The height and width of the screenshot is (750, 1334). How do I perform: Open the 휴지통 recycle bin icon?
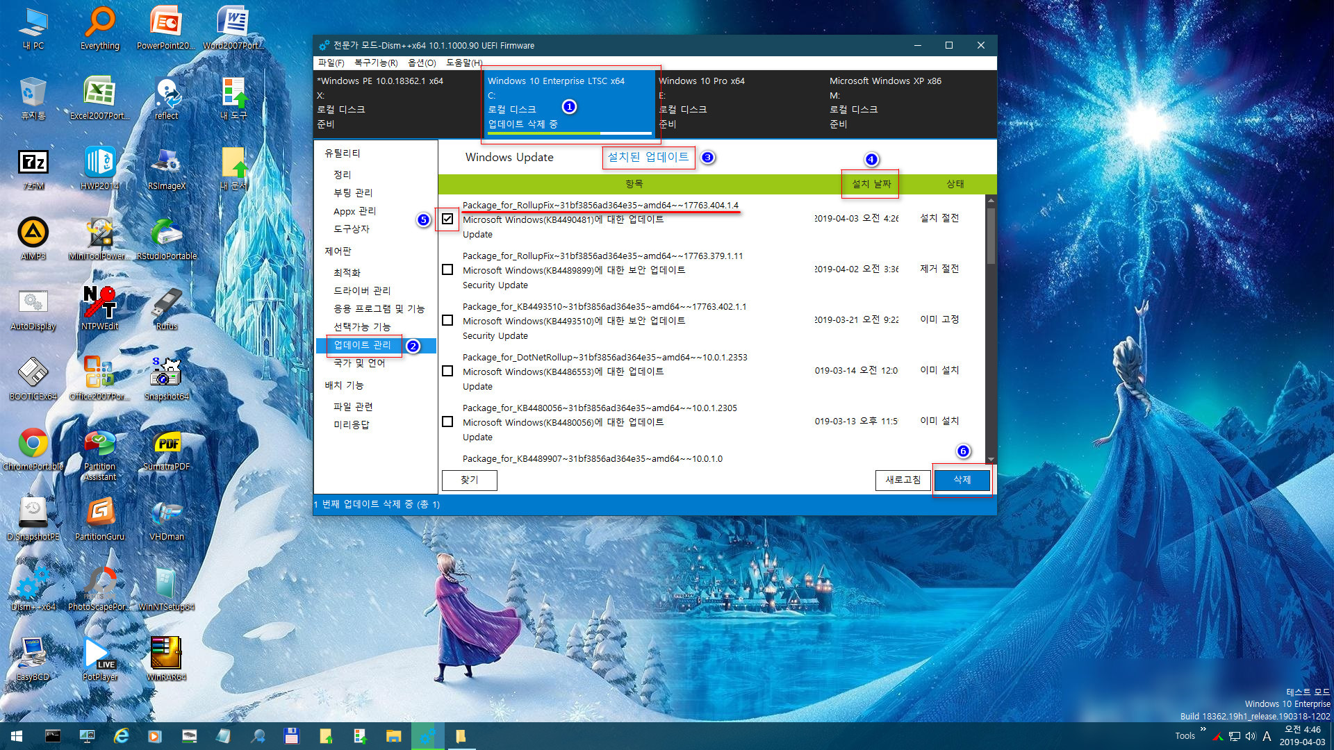coord(33,98)
